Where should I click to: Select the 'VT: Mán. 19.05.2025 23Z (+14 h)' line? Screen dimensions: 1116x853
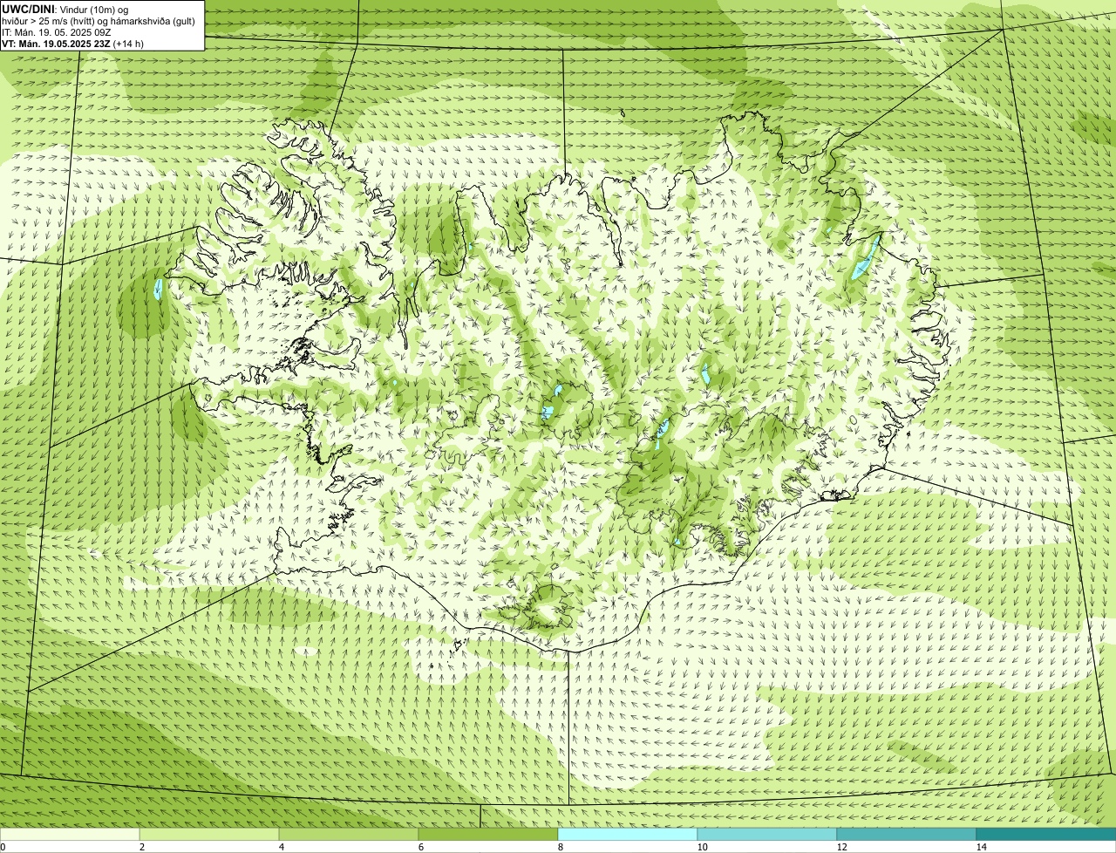[x=73, y=43]
